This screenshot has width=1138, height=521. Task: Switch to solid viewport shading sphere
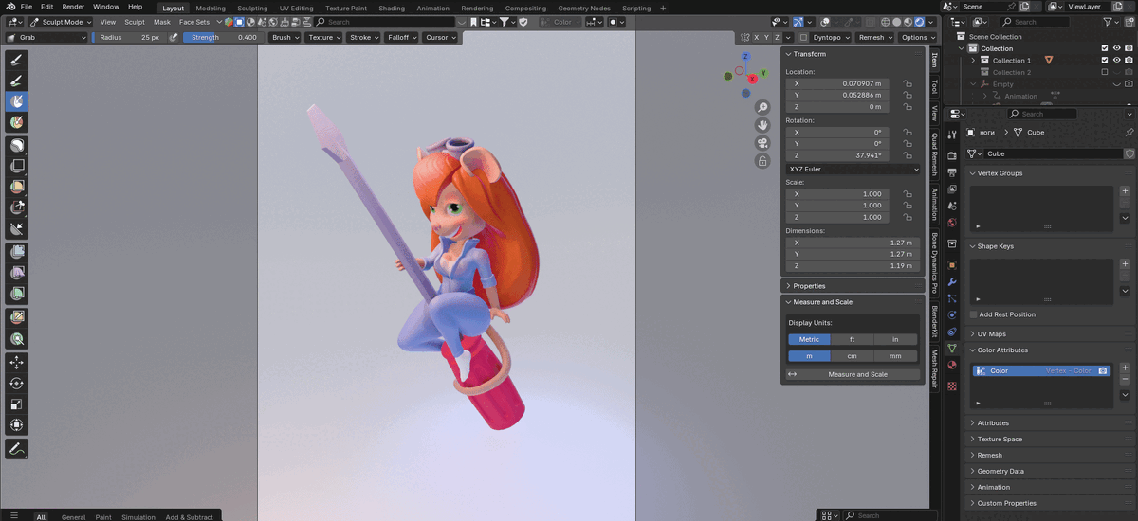click(x=896, y=22)
